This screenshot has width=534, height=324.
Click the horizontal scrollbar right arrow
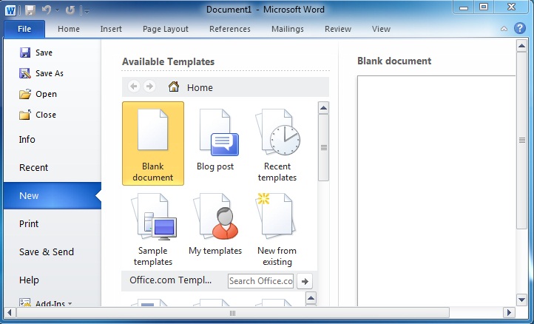click(509, 312)
